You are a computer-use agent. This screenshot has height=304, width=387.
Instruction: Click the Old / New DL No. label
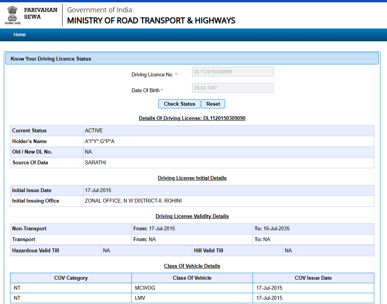(32, 152)
